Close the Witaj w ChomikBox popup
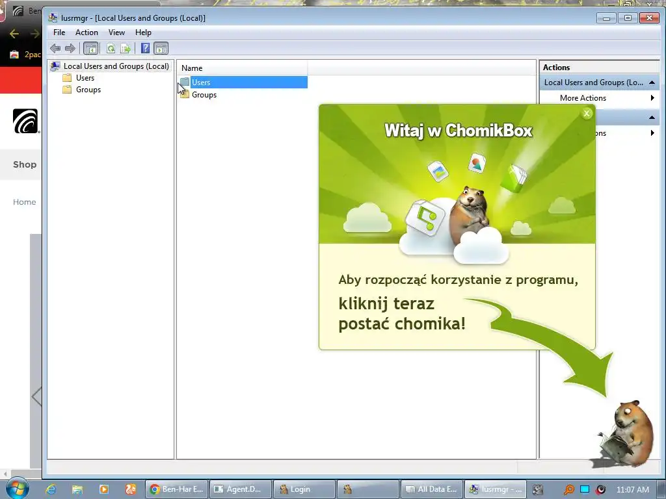Image resolution: width=666 pixels, height=499 pixels. (x=587, y=113)
